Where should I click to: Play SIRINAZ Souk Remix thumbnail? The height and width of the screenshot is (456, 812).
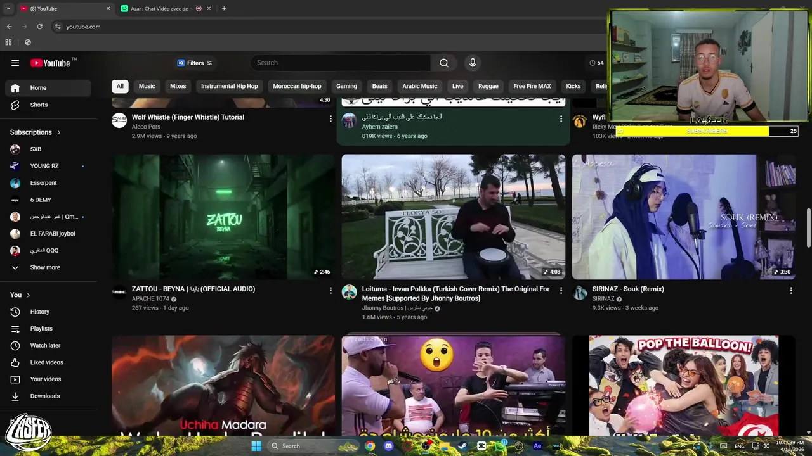(x=684, y=217)
